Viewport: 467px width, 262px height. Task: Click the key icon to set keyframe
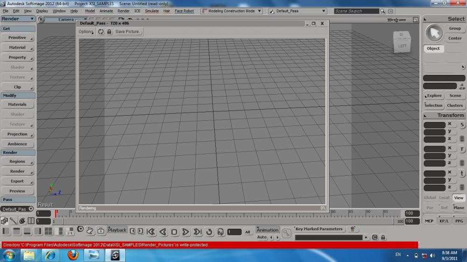click(286, 233)
